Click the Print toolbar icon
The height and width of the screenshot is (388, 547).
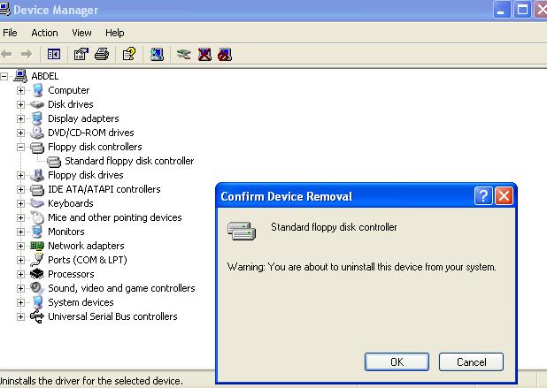pos(102,54)
